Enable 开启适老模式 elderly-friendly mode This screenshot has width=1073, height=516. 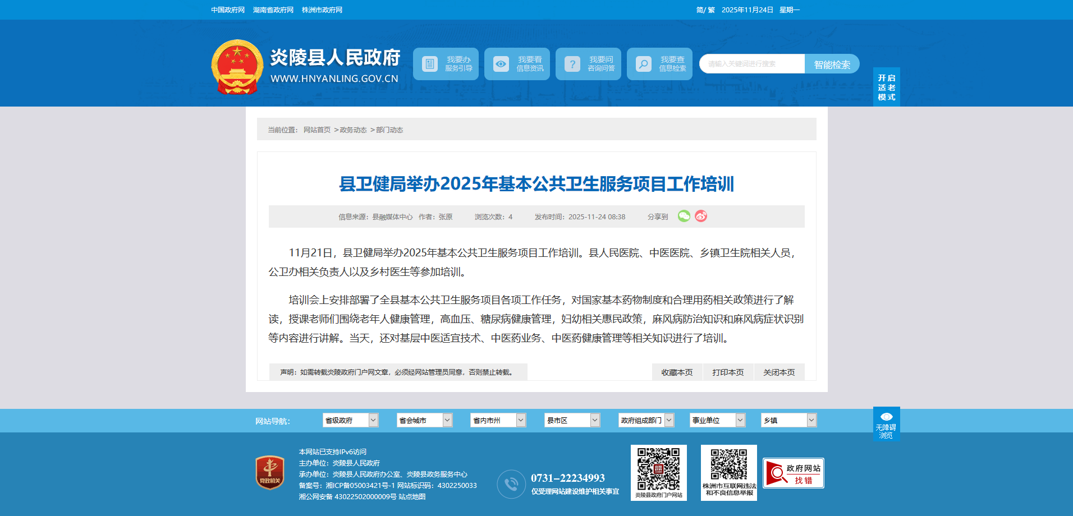[x=886, y=87]
